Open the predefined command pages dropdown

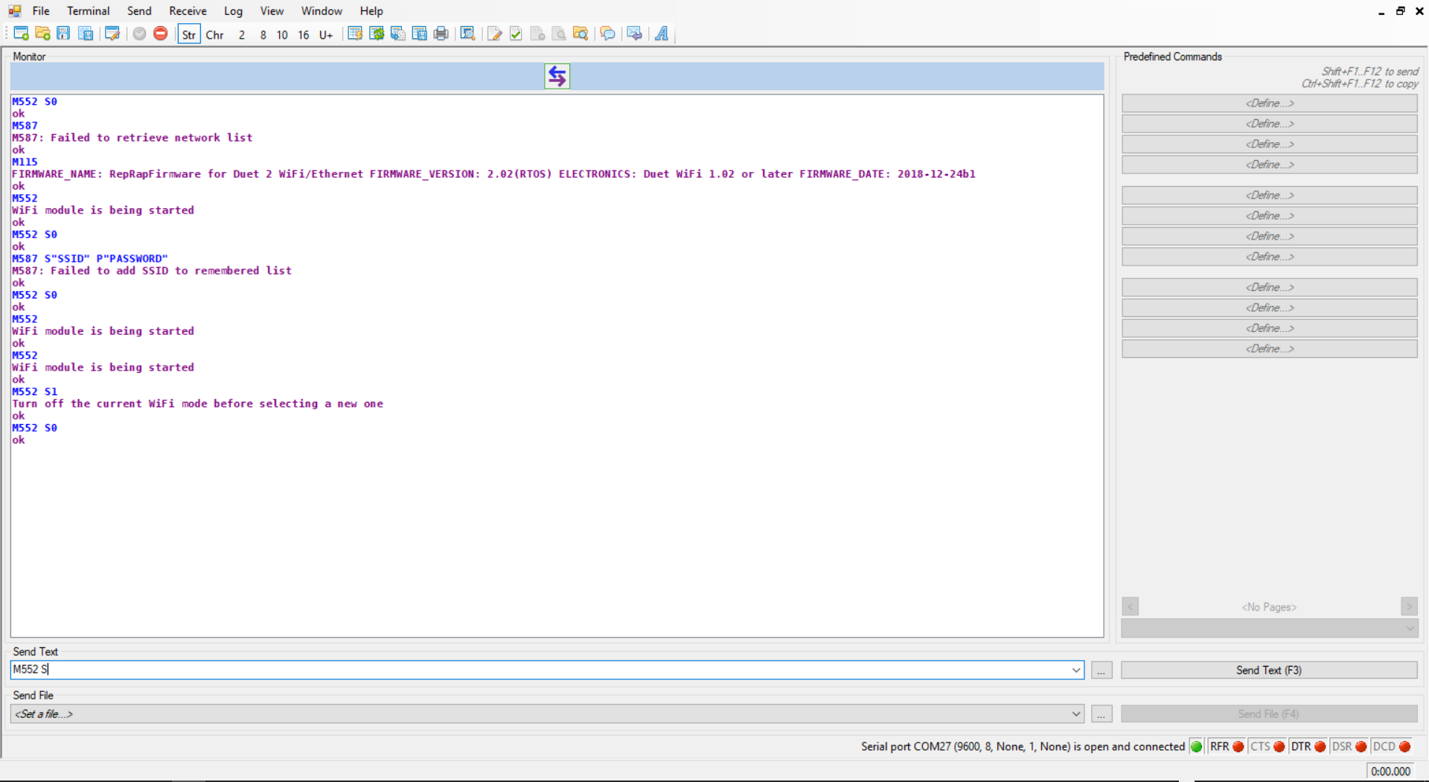point(1269,629)
